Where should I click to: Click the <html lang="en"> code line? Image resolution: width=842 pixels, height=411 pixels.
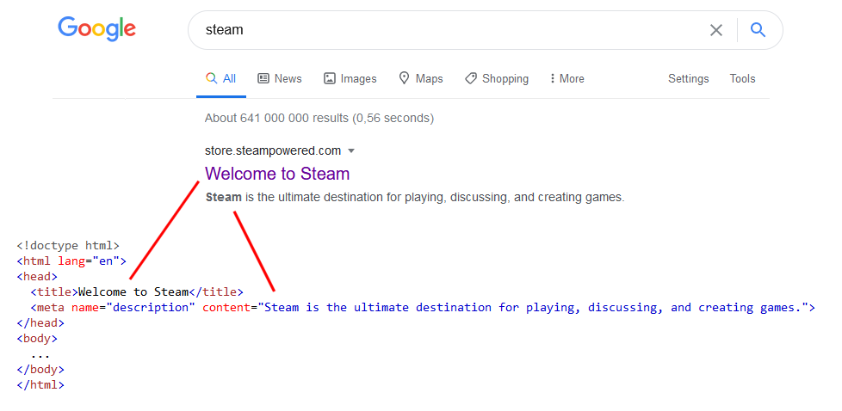pyautogui.click(x=71, y=261)
